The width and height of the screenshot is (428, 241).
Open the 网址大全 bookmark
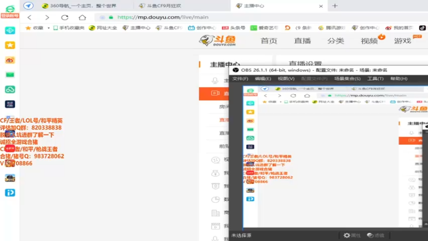pyautogui.click(x=103, y=28)
